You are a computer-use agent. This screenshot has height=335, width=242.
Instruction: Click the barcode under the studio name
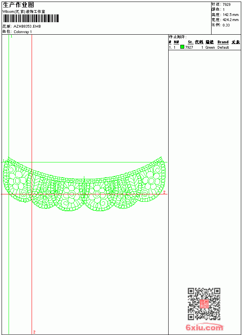(x=31, y=18)
